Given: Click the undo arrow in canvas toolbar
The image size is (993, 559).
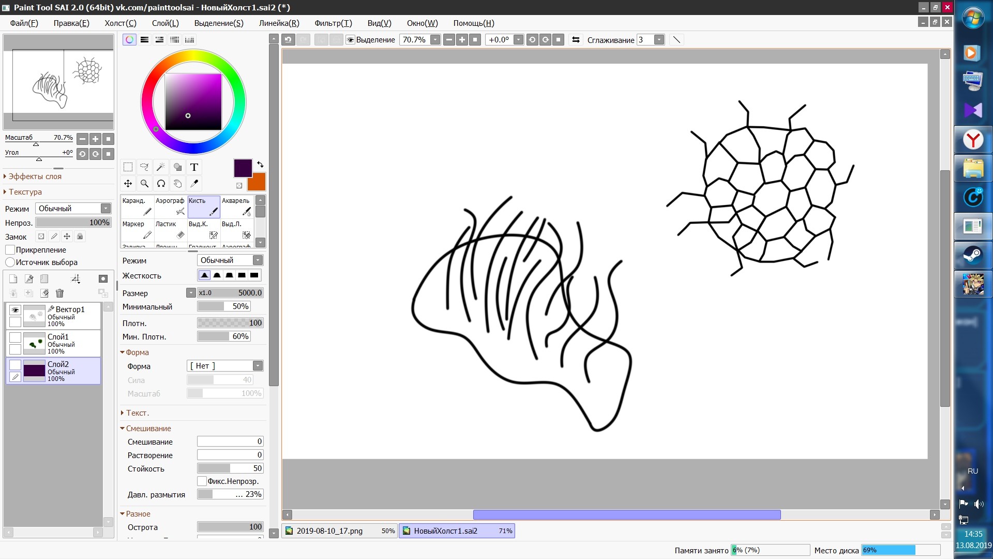Looking at the screenshot, I should coord(289,40).
